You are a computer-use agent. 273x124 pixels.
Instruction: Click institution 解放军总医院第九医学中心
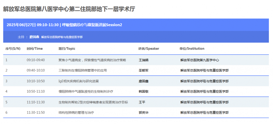coord(200,60)
